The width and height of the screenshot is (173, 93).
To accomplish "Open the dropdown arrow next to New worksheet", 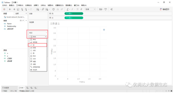I will pos(40,9).
